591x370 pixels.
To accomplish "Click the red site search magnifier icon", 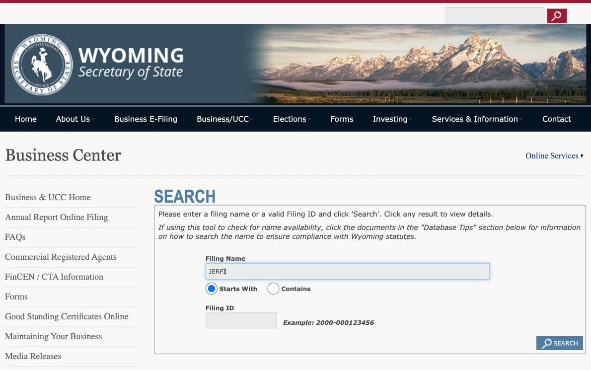I will click(x=557, y=16).
